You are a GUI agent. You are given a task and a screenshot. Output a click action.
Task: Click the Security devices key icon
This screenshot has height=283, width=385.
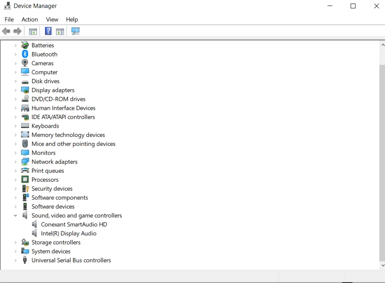tap(25, 189)
